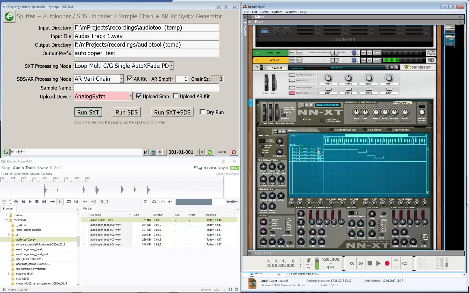This screenshot has width=469, height=293.
Task: Open the Options menu in Reason
Action: coord(277,12)
